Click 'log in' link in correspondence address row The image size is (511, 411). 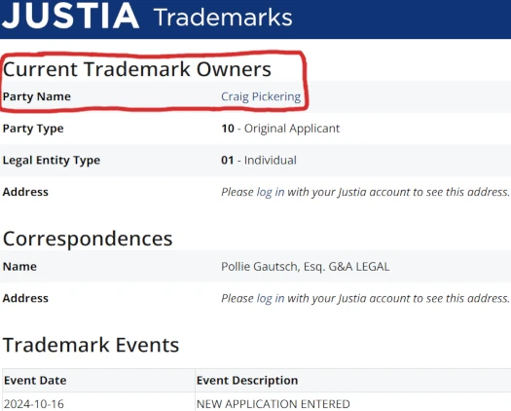pos(271,298)
